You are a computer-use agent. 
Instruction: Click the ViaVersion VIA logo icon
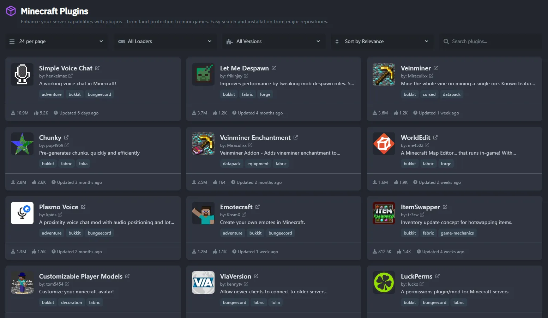point(203,282)
